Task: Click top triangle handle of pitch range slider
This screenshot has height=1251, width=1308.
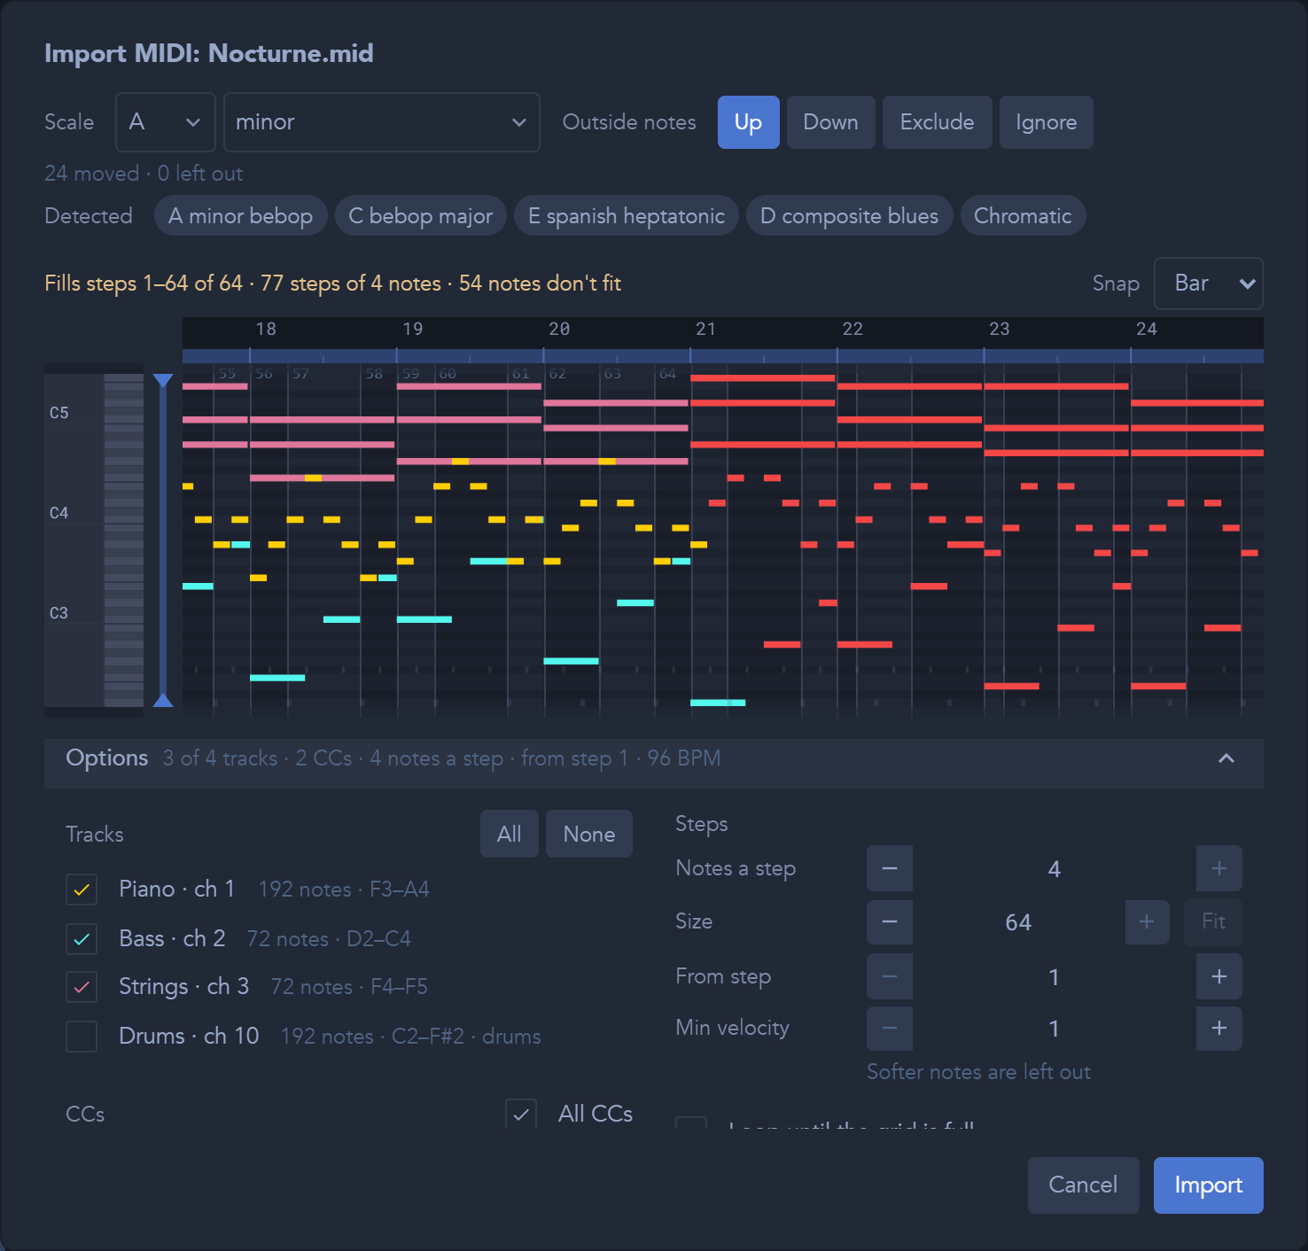Action: 162,380
